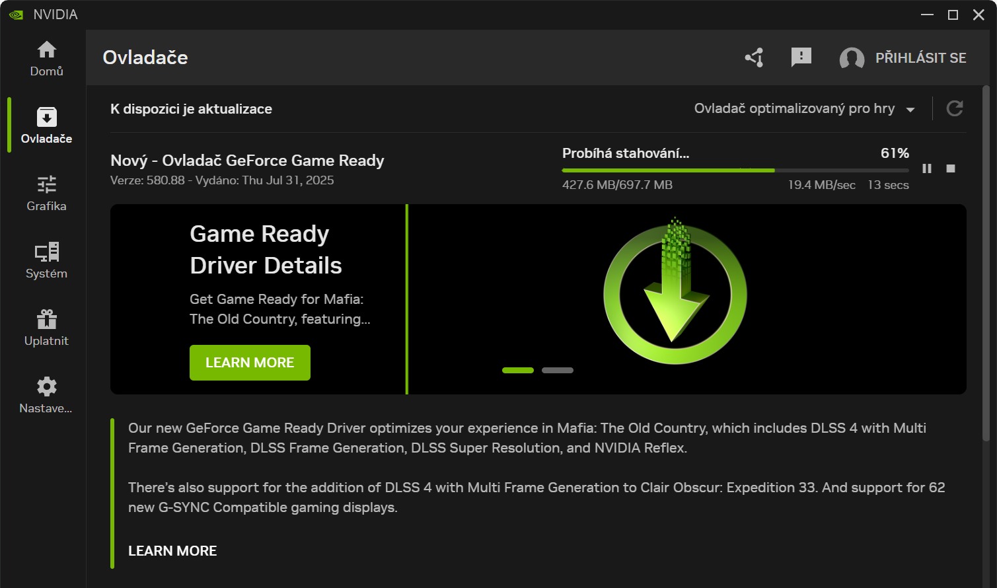Open the driver type dropdown arrow
Screen dimensions: 997x588
(910, 110)
